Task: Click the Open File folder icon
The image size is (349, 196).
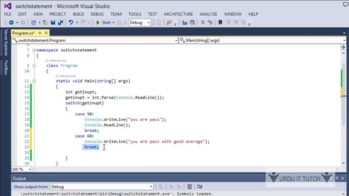Action: pyautogui.click(x=45, y=22)
